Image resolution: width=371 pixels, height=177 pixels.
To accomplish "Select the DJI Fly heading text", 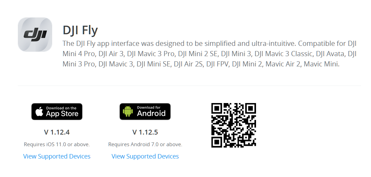I will (80, 30).
